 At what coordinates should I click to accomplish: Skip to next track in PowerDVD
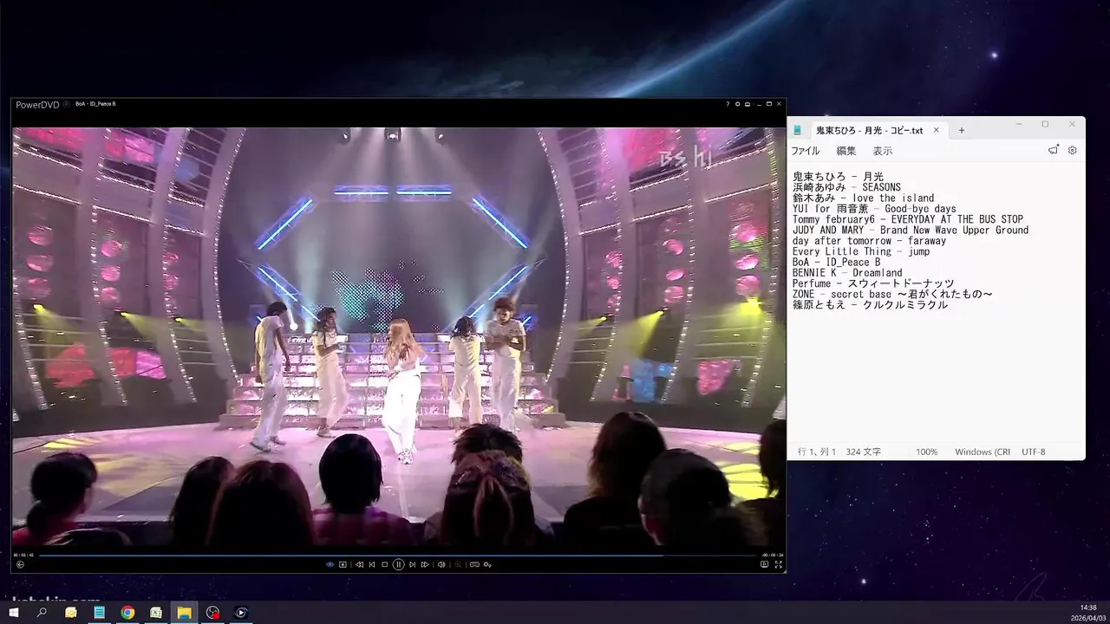[x=412, y=564]
